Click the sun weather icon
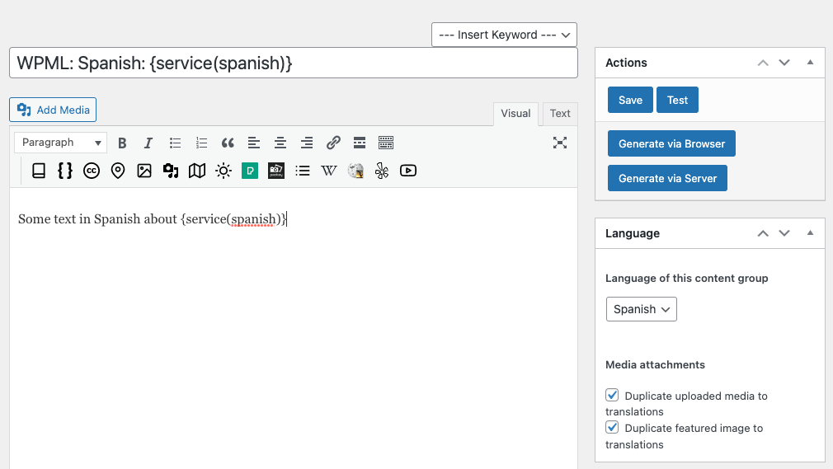 pos(224,171)
